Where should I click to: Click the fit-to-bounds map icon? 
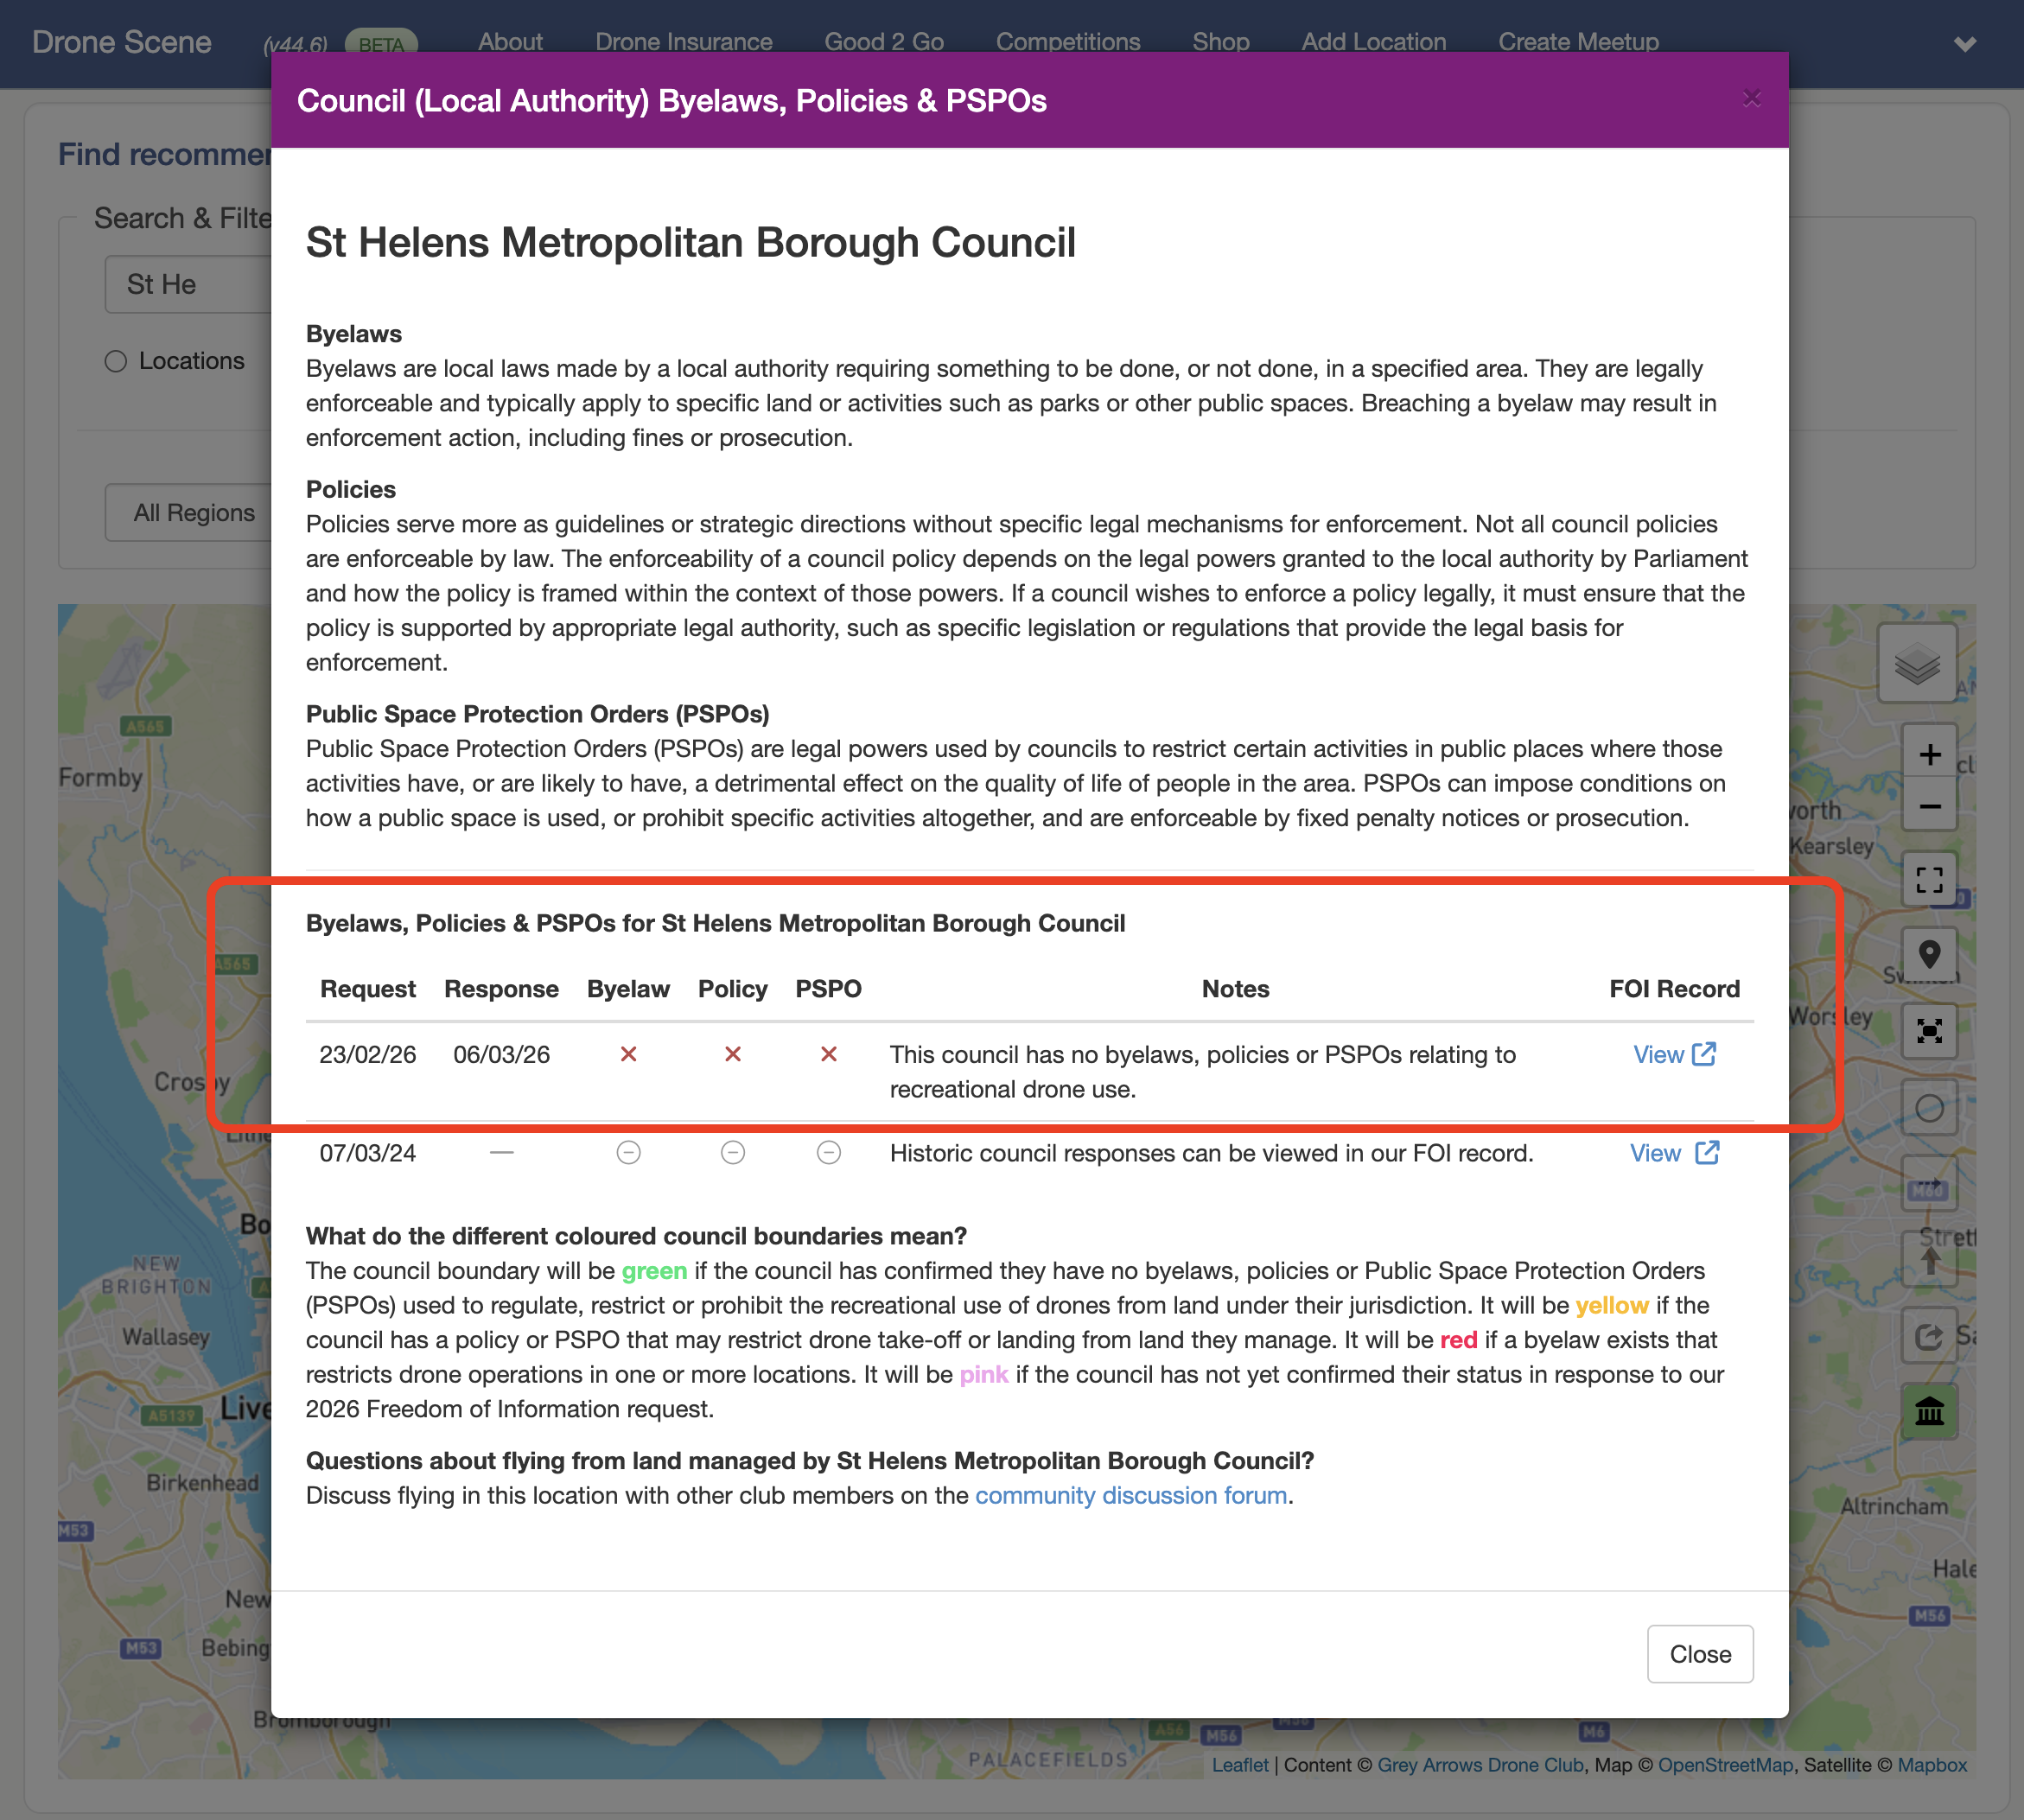click(x=1929, y=1031)
